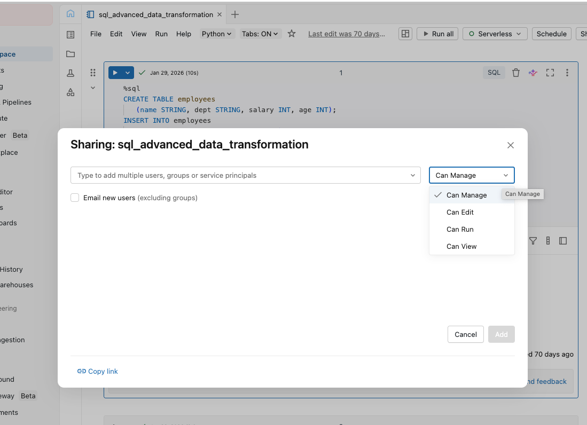Open run options arrow beside play

tap(128, 73)
